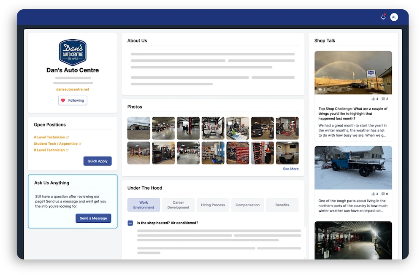
Task: Open the black truck photo
Action: click(x=263, y=128)
